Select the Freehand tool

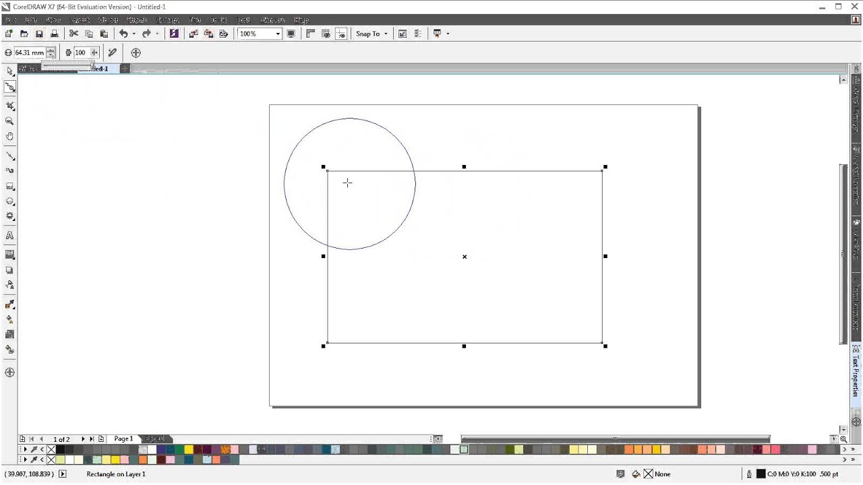[9, 156]
